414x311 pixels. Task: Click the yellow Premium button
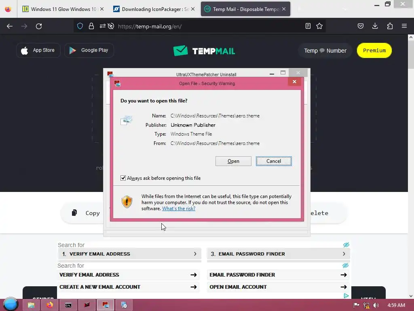click(374, 51)
